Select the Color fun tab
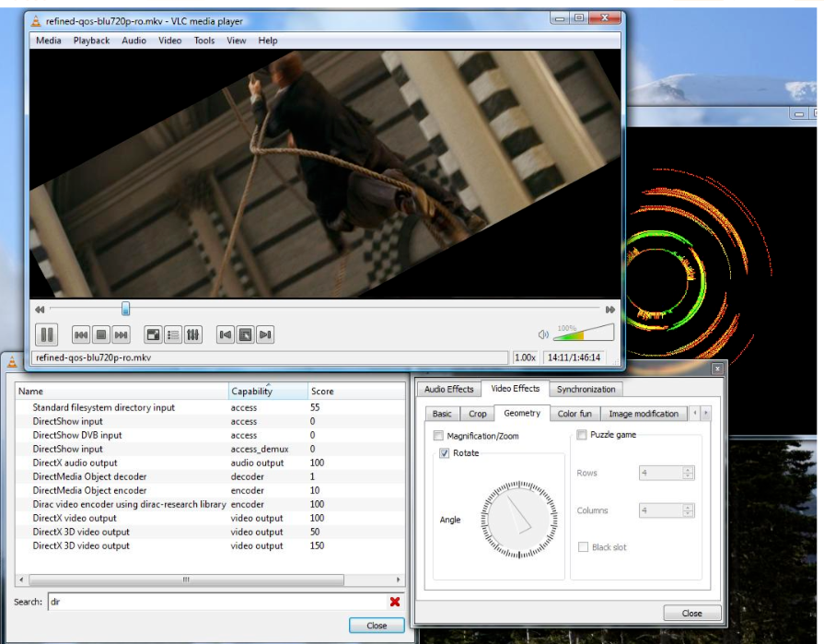This screenshot has height=644, width=824. [574, 414]
